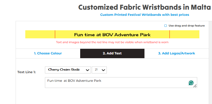The image size is (212, 104).
Task: Click the left red line on wristband
Action: coord(55,34)
